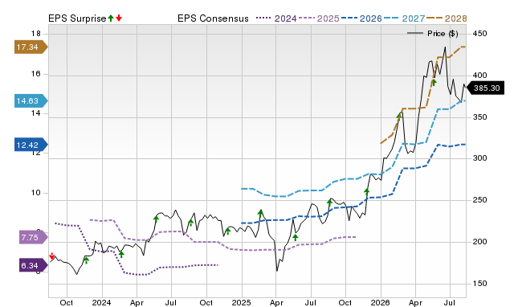Click the red EPS Surprise arrow in the legend

click(x=119, y=18)
